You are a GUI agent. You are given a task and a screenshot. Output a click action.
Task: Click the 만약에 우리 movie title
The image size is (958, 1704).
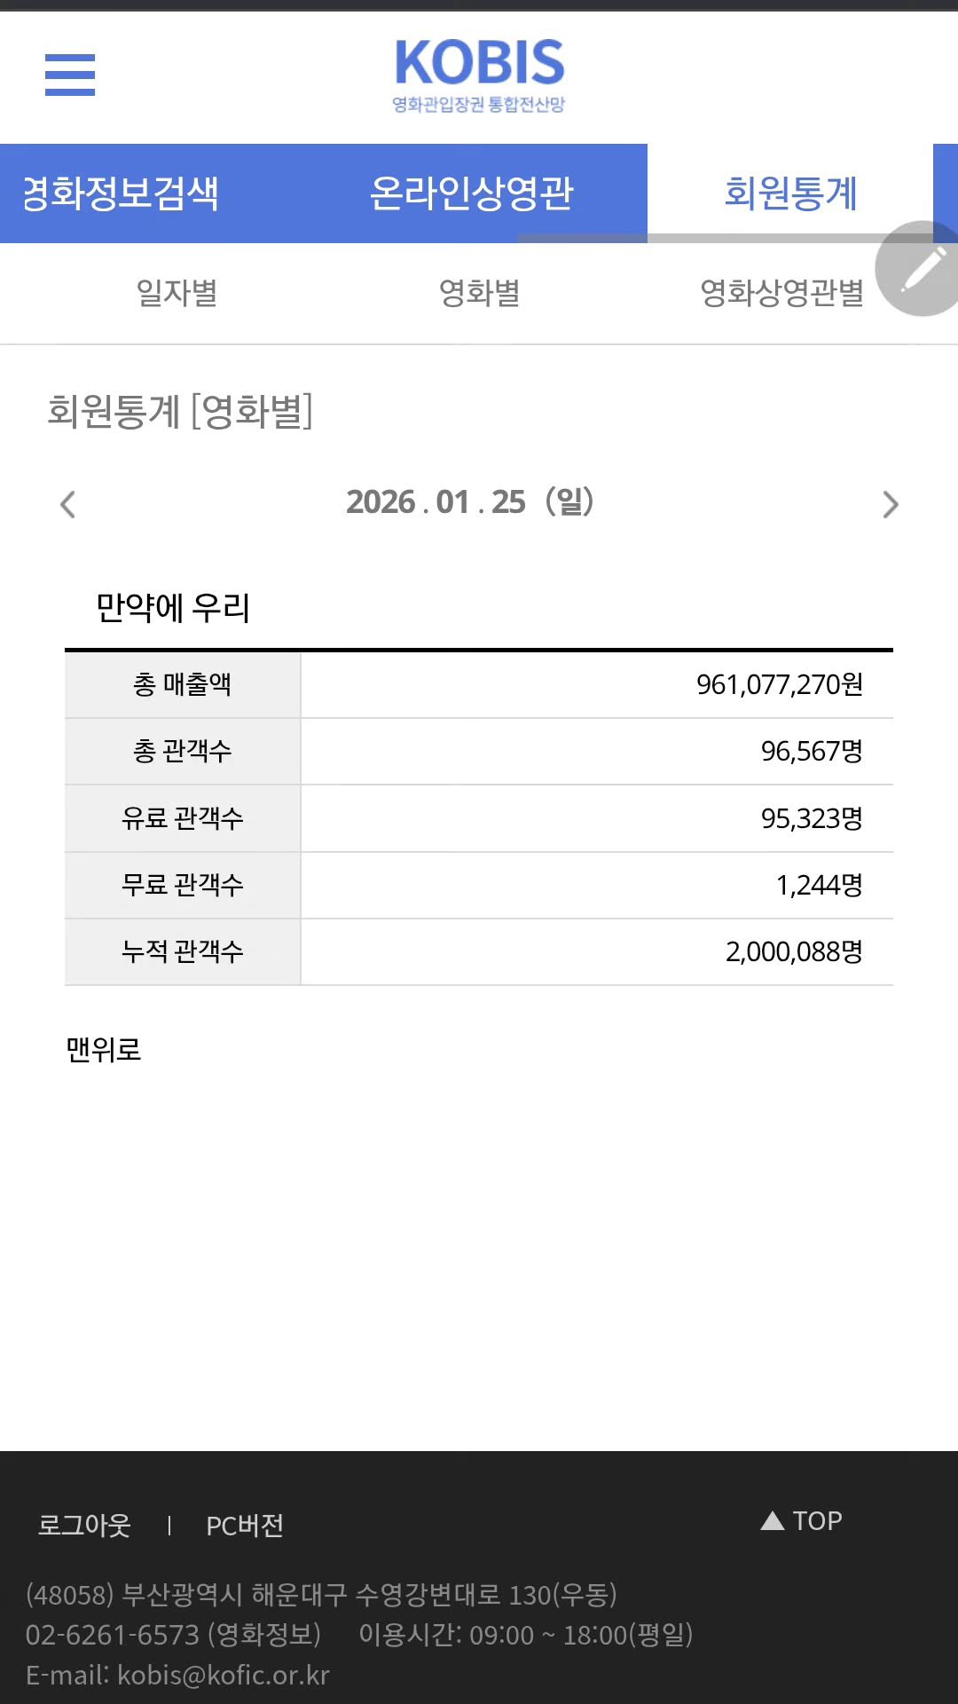pyautogui.click(x=173, y=608)
